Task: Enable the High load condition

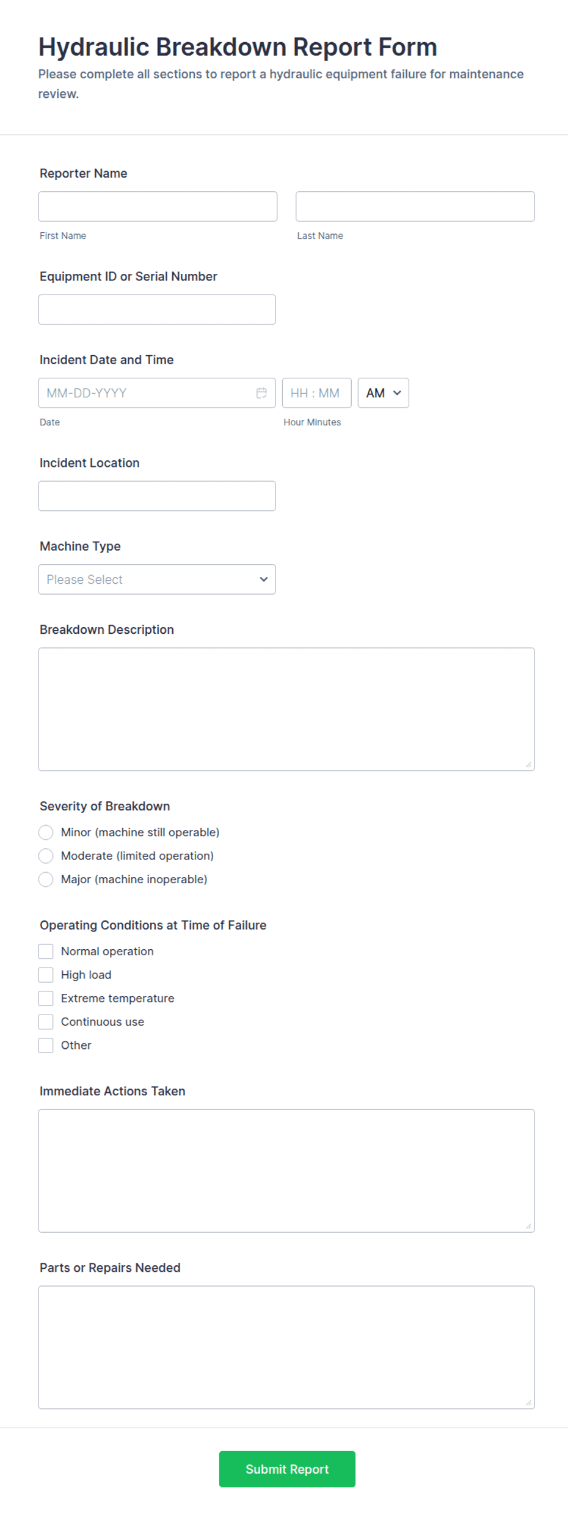Action: coord(46,974)
